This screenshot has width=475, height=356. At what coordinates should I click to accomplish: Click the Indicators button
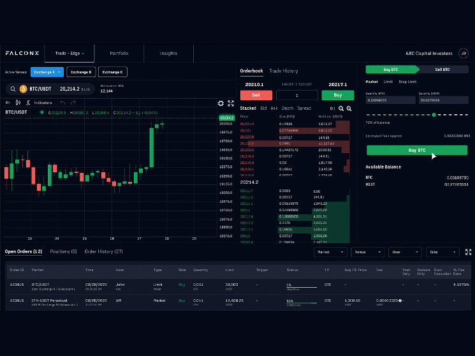coord(43,103)
